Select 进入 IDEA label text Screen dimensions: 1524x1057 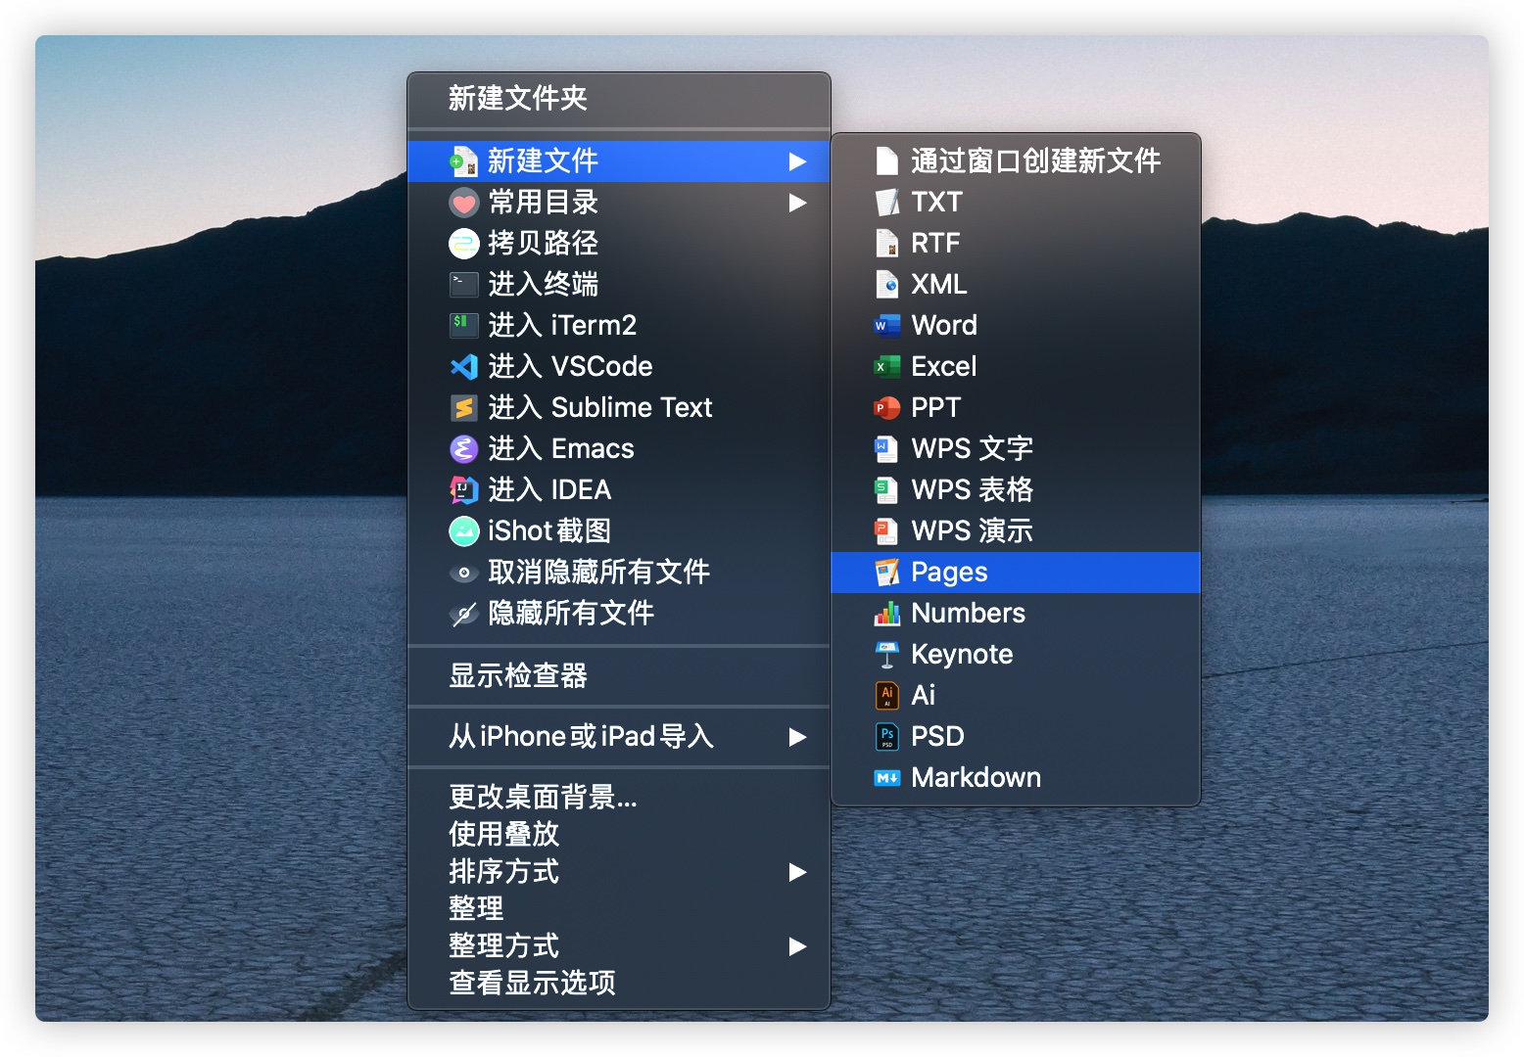(549, 490)
